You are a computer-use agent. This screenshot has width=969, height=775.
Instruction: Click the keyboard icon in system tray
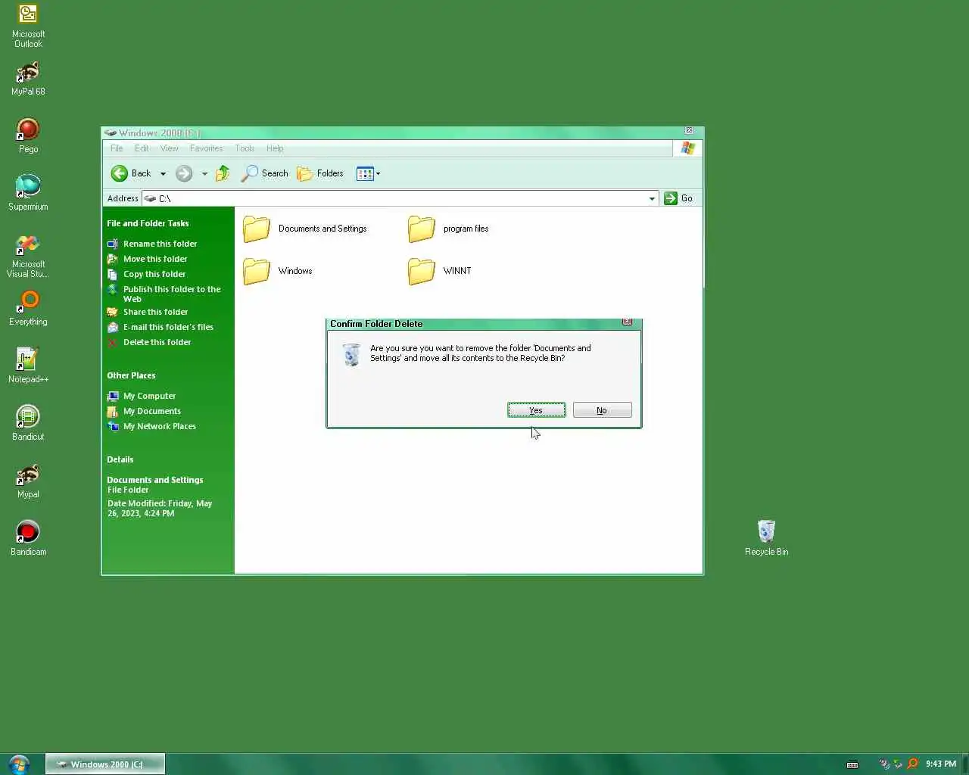coord(852,764)
